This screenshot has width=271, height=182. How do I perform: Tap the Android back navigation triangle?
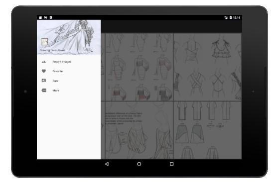point(107,164)
